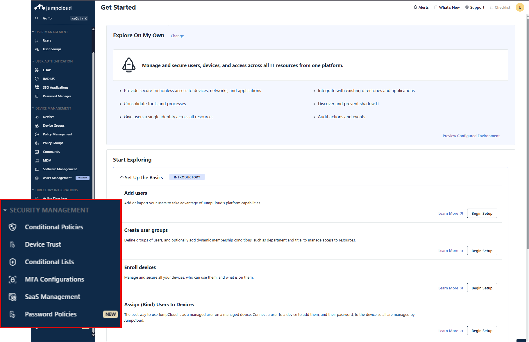The width and height of the screenshot is (529, 342).
Task: Collapse the Device Management sidebar section
Action: click(33, 108)
